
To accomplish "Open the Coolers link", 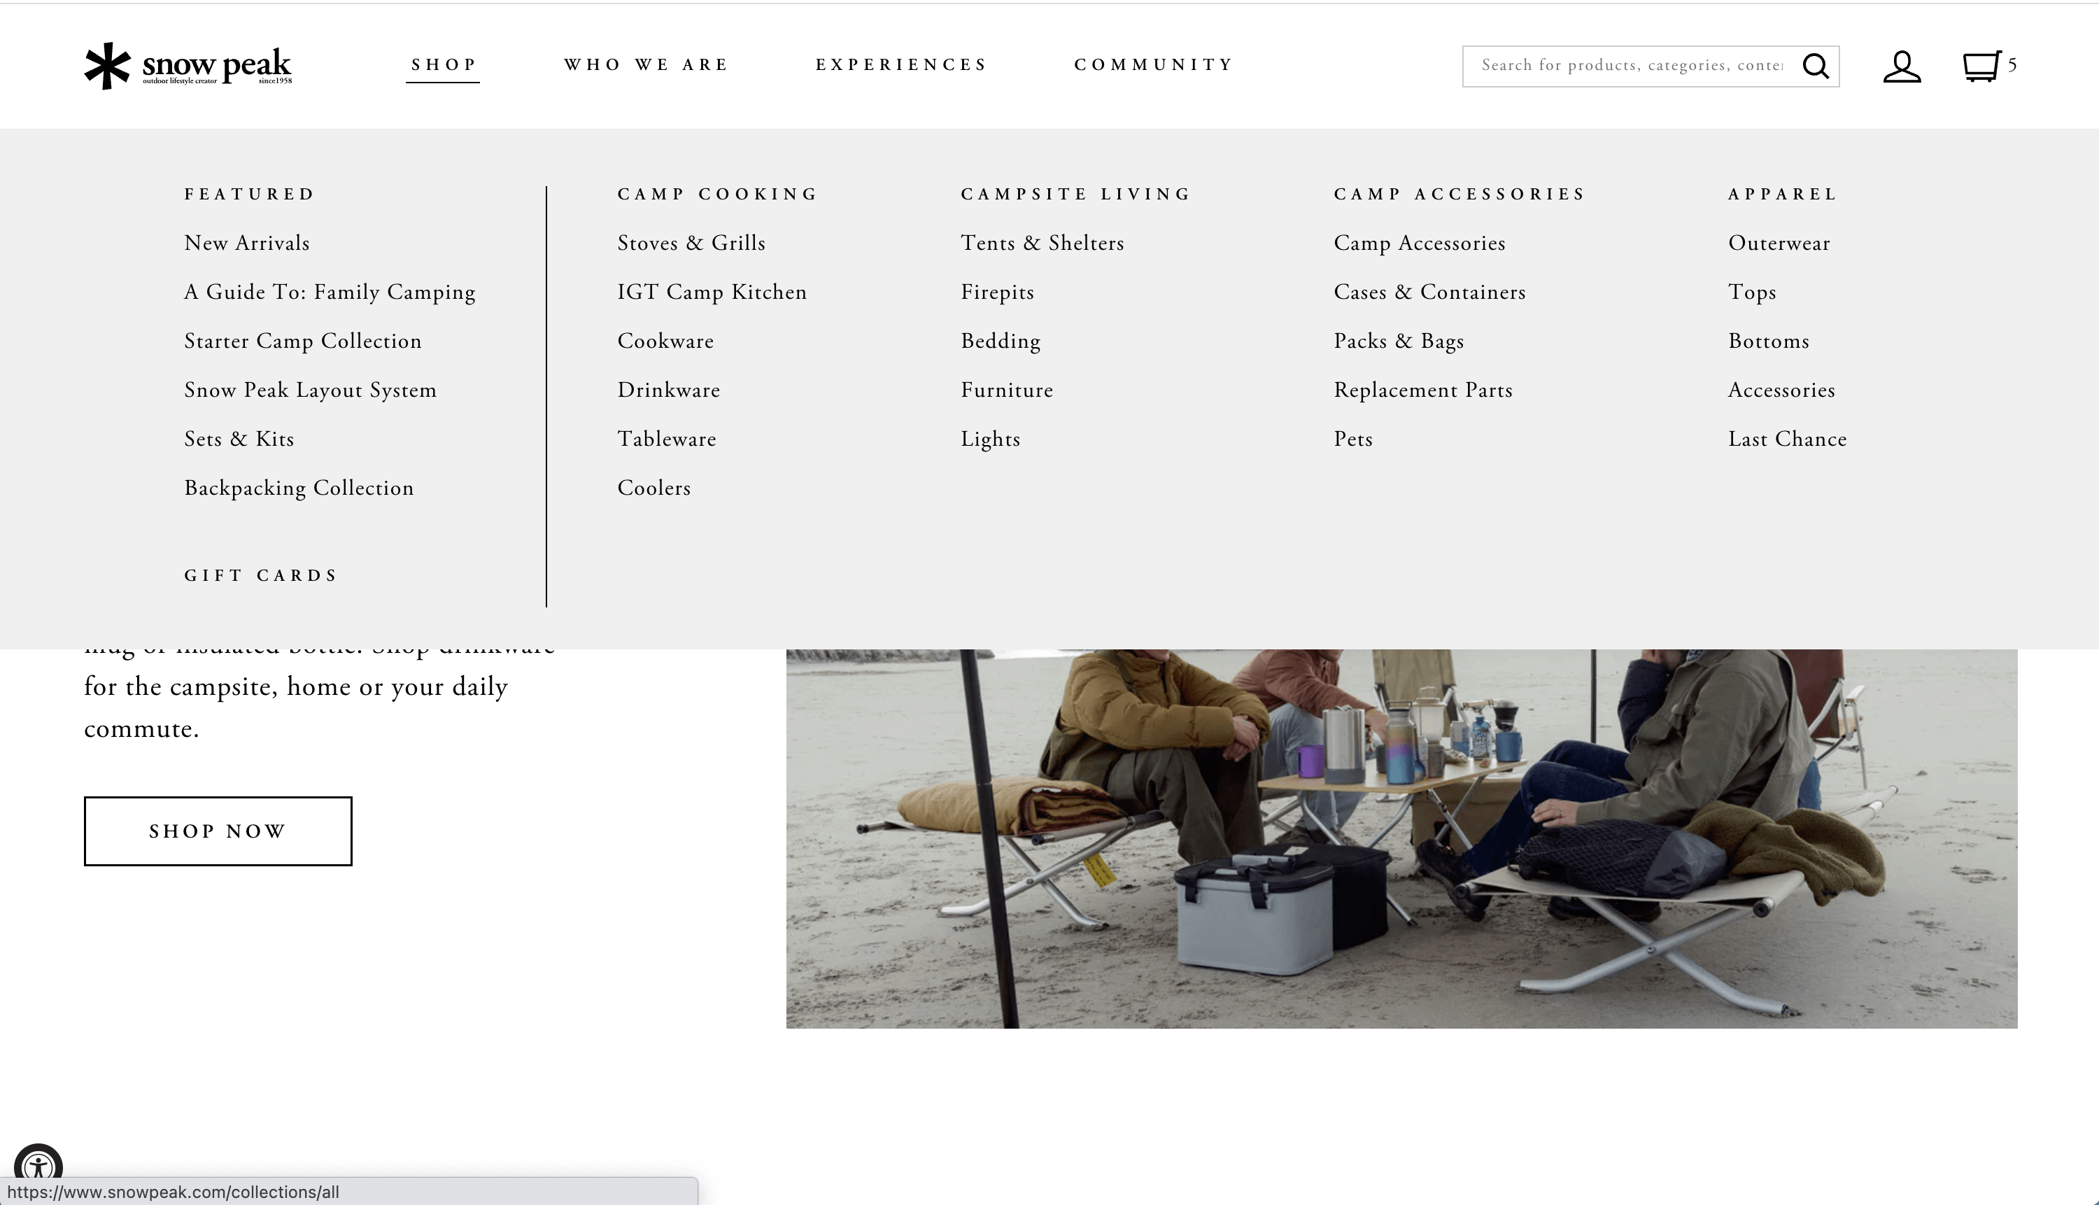I will point(653,488).
